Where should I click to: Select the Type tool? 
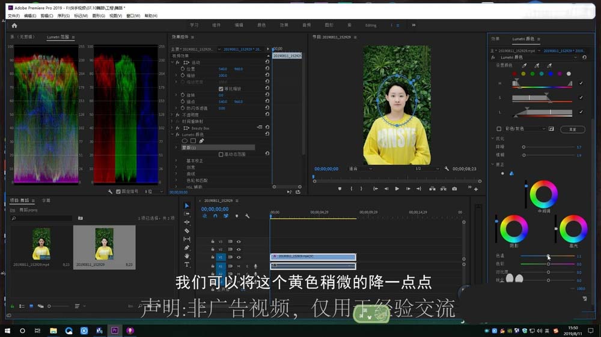coord(187,264)
